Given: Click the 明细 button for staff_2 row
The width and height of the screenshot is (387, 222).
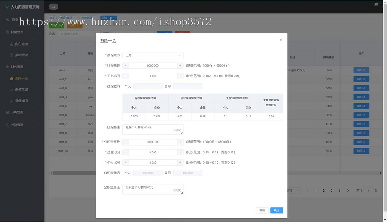Looking at the screenshot, I should (x=361, y=79).
